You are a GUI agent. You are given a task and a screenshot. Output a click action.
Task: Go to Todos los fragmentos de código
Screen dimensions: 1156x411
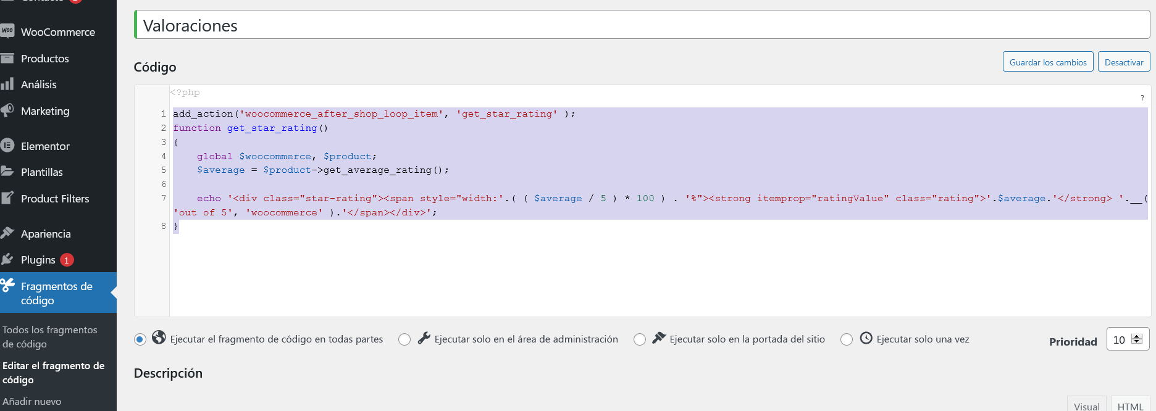coord(50,337)
